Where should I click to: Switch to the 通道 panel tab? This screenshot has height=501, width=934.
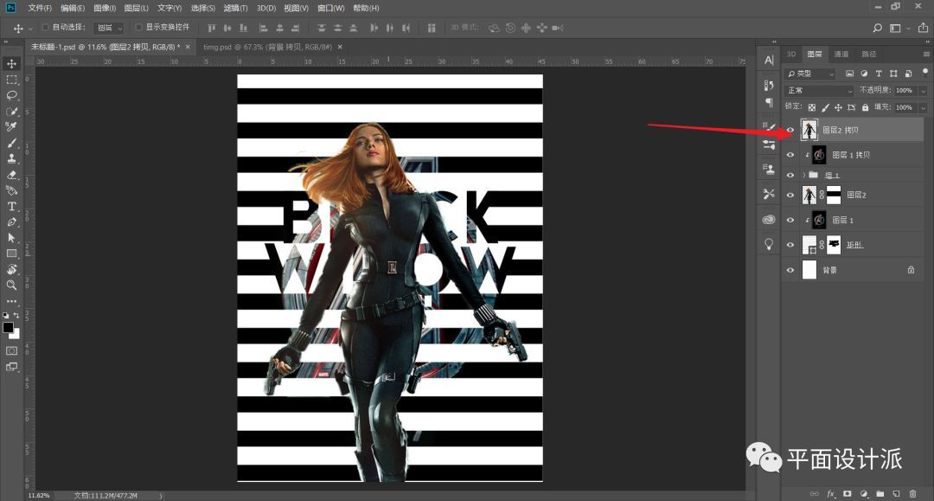click(x=841, y=54)
